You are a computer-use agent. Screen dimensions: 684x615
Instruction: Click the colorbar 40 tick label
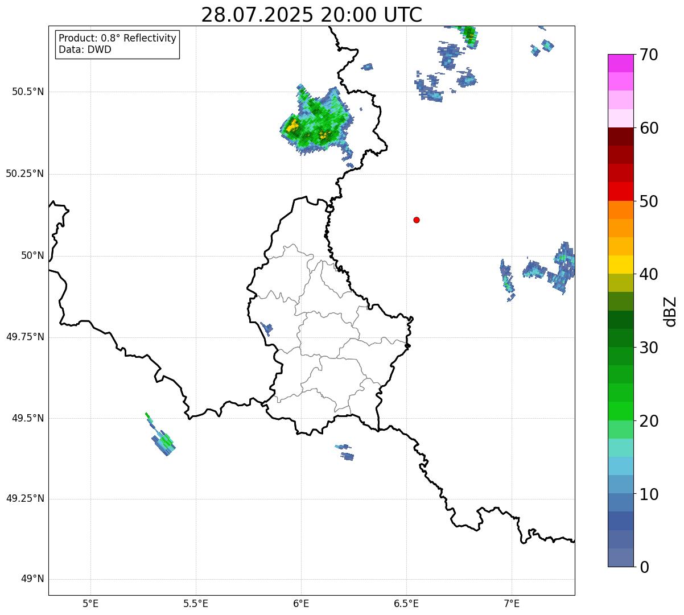649,274
